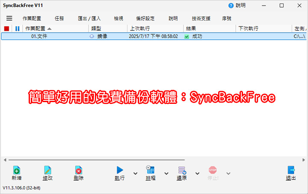Click the horizontal scrollbar thumb

[x=97, y=160]
